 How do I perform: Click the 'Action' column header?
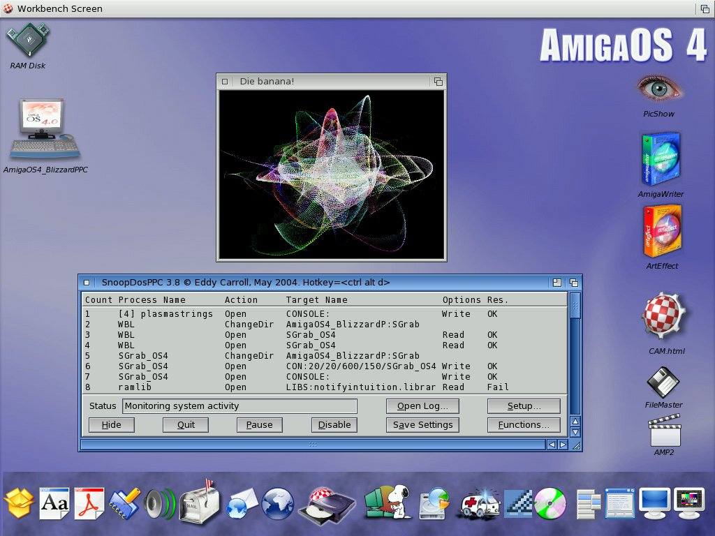[x=241, y=300]
